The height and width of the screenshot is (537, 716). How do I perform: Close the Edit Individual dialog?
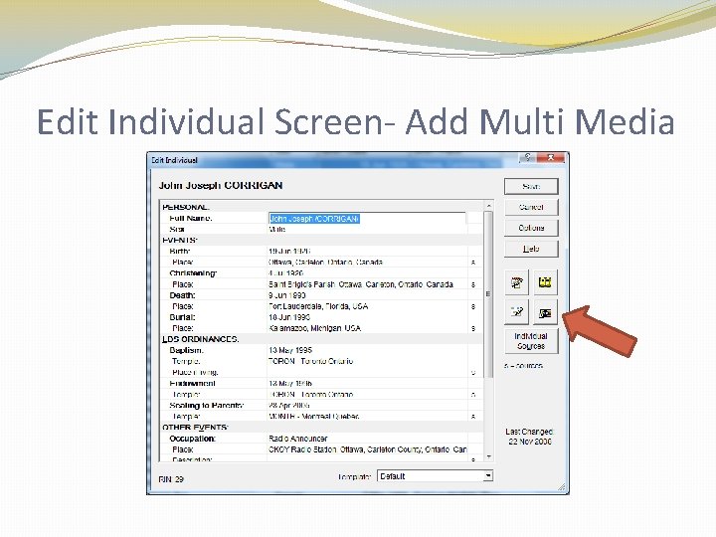(551, 157)
